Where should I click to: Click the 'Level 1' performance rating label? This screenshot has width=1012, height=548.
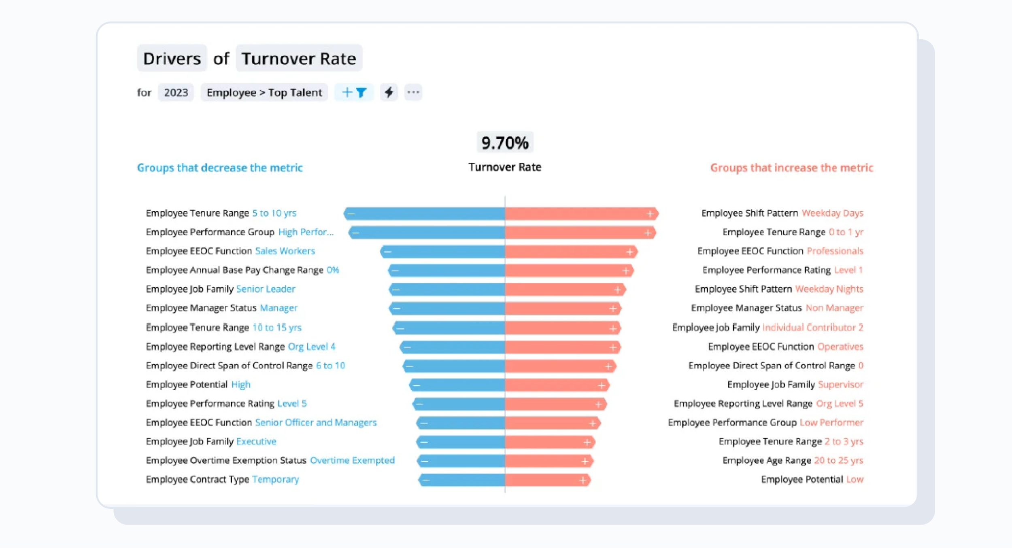click(x=848, y=270)
